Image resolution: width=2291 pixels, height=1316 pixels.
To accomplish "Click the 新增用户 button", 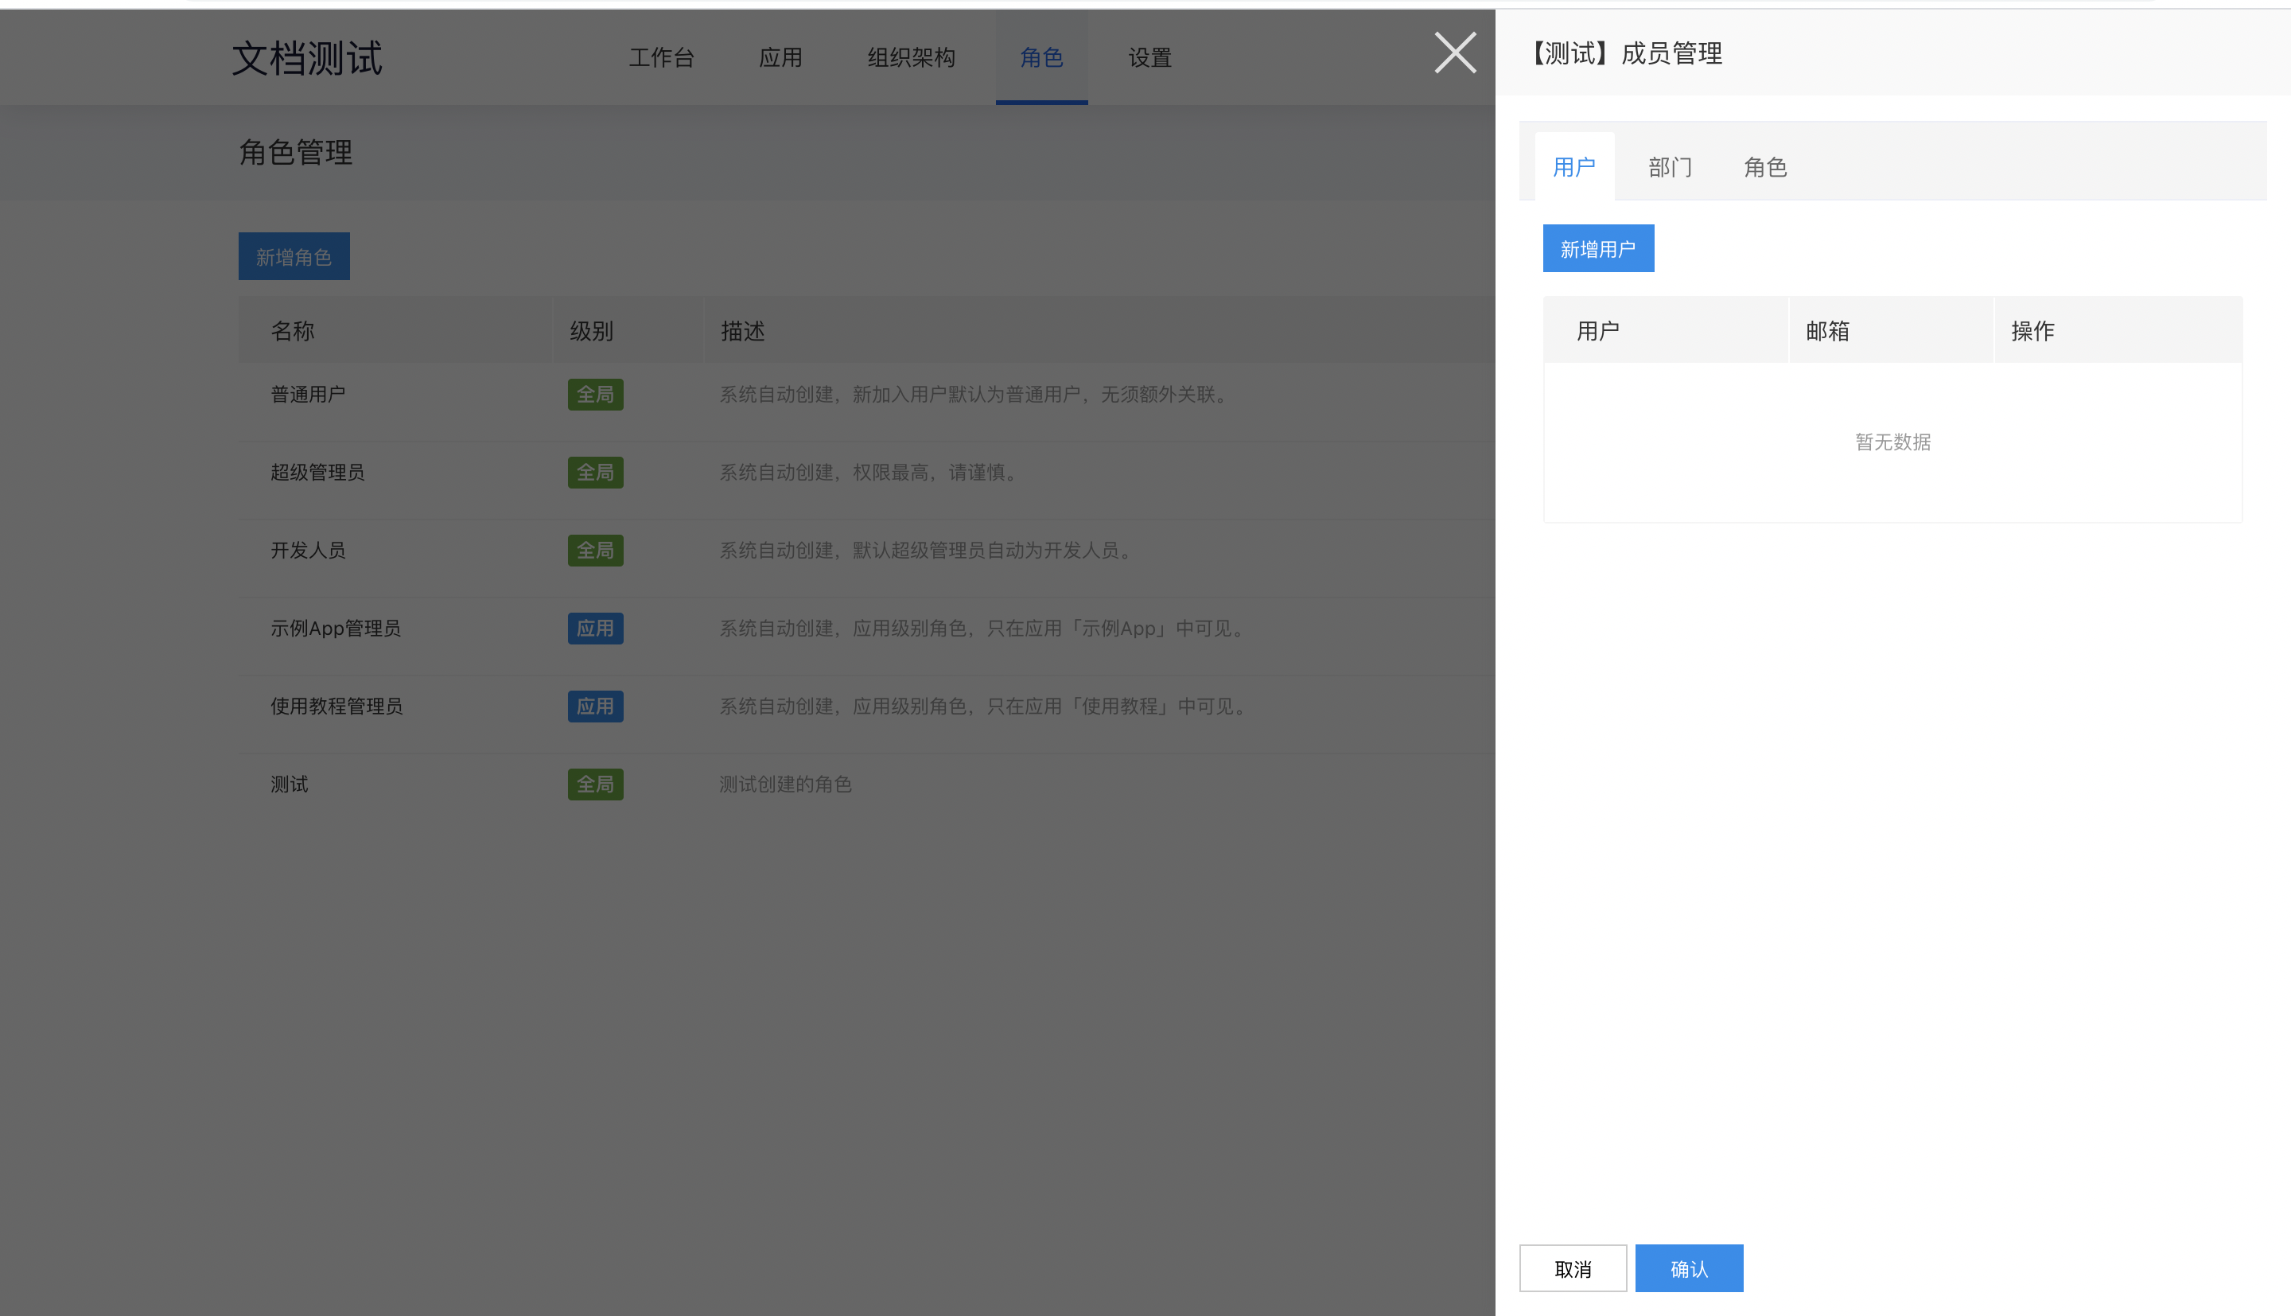I will click(x=1598, y=248).
